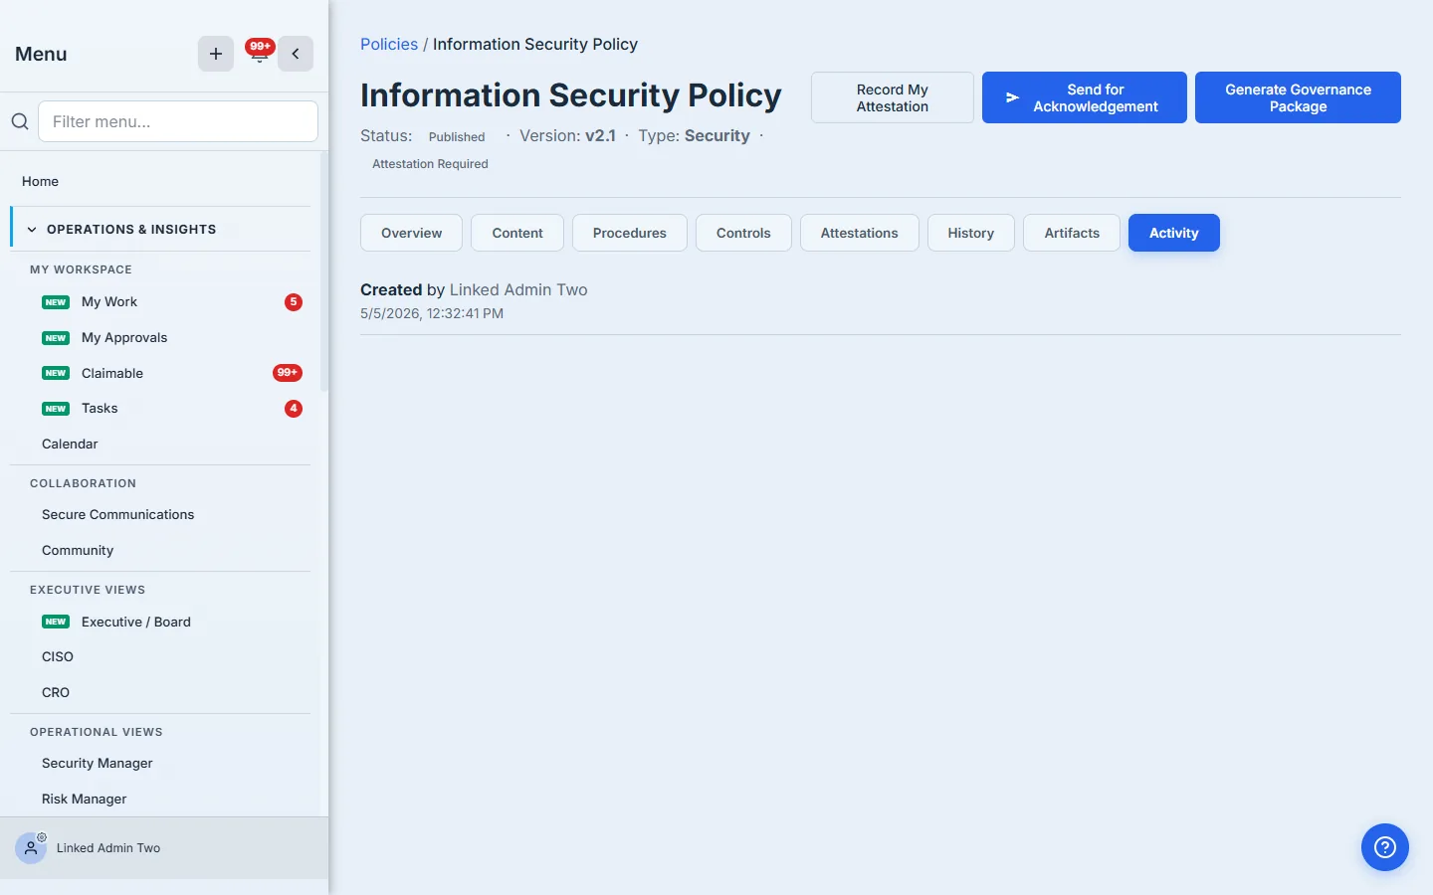Open the CISO view
1433x895 pixels.
point(58,657)
